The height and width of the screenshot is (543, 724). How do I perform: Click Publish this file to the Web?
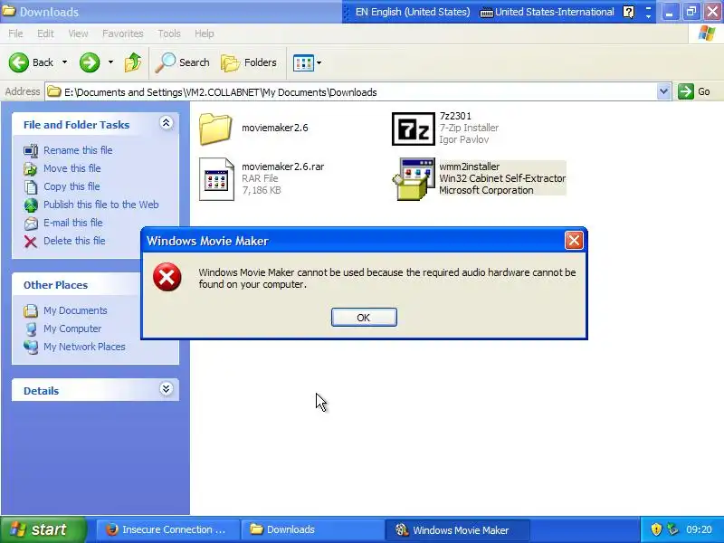coord(101,205)
